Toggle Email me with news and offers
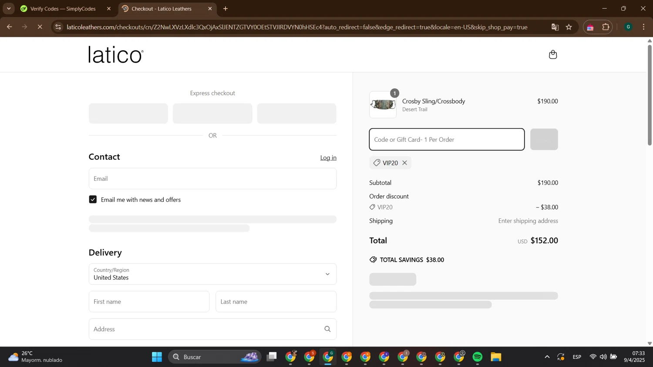 point(93,200)
